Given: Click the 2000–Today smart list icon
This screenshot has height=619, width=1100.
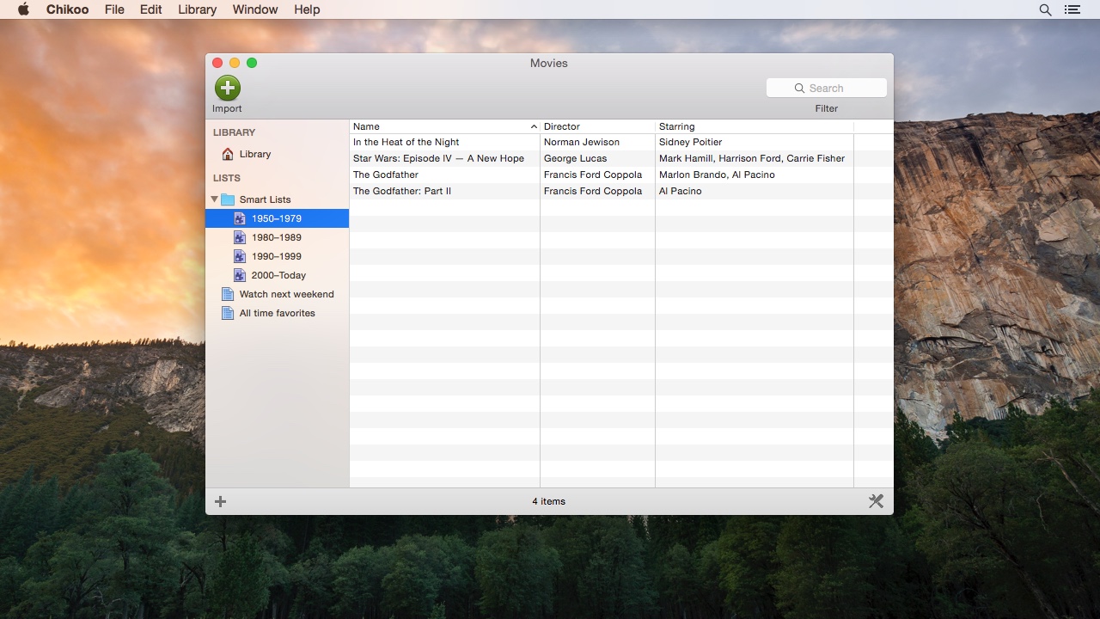Looking at the screenshot, I should click(239, 275).
